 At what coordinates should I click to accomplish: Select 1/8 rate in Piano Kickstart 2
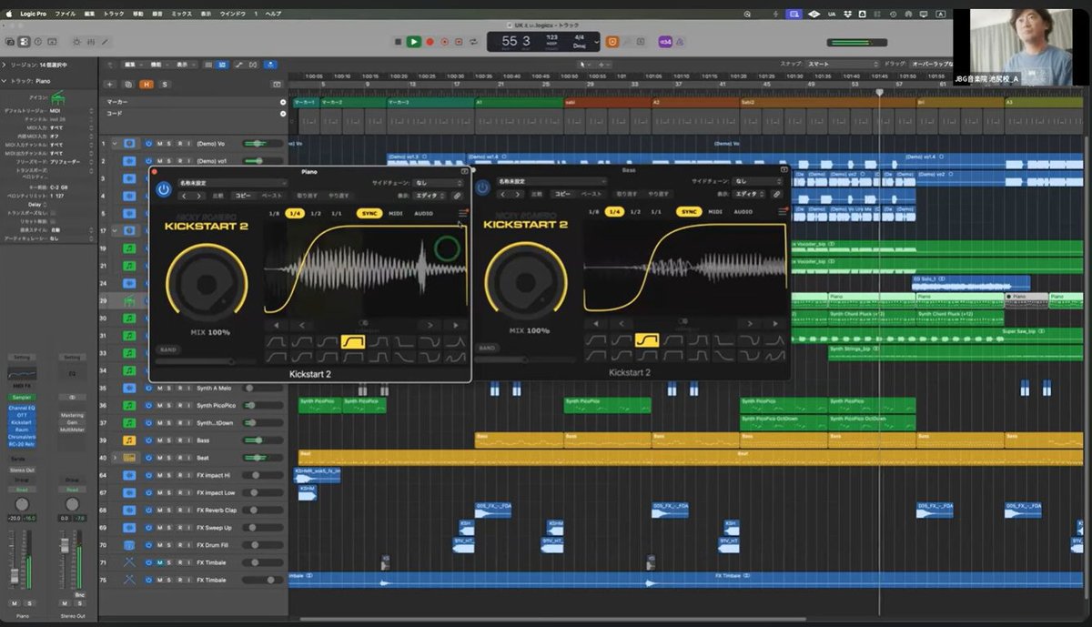(x=274, y=213)
